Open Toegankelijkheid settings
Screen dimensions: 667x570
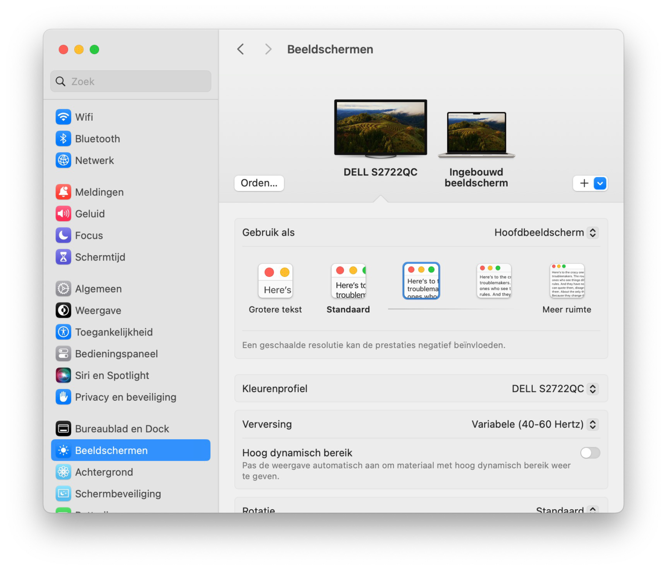pos(114,332)
